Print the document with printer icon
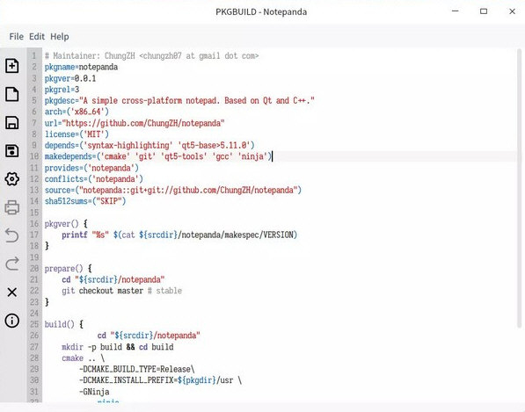 point(12,207)
